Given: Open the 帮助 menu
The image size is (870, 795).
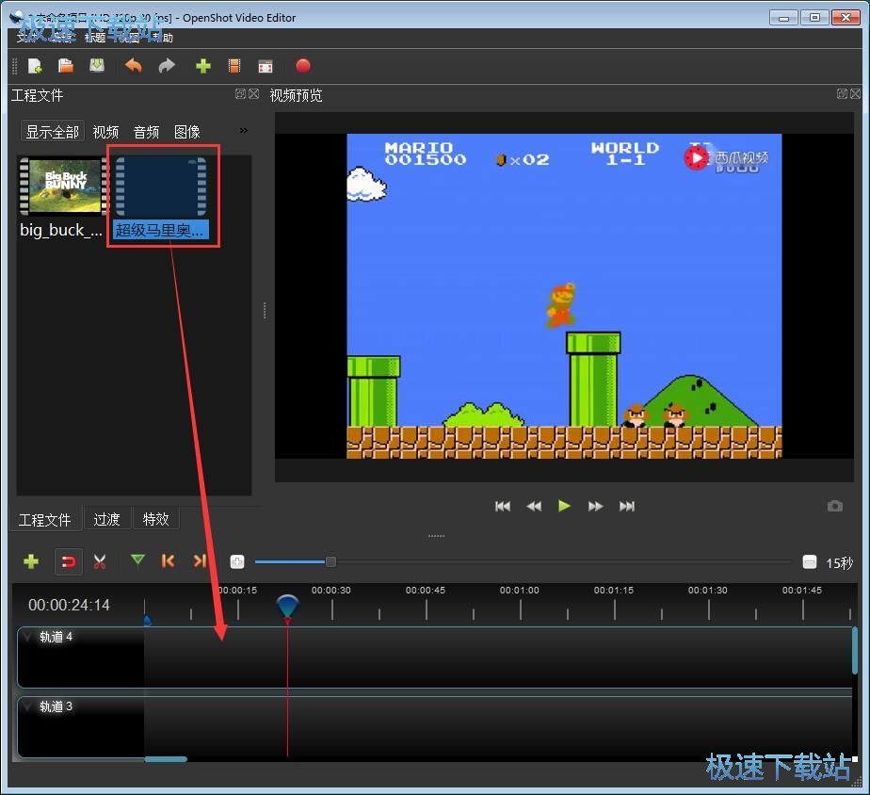Looking at the screenshot, I should coord(162,38).
